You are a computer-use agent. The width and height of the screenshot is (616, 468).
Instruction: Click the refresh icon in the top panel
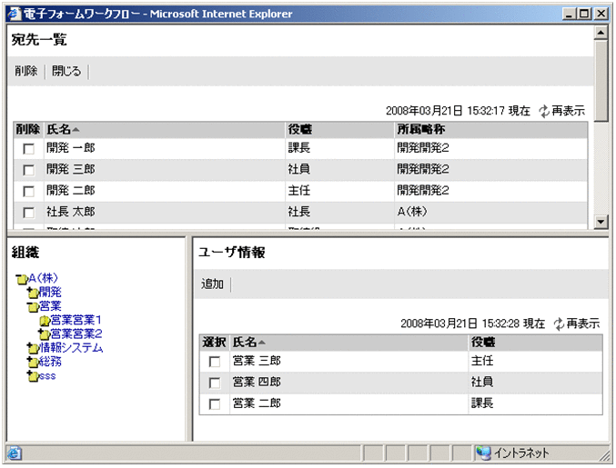[x=544, y=111]
